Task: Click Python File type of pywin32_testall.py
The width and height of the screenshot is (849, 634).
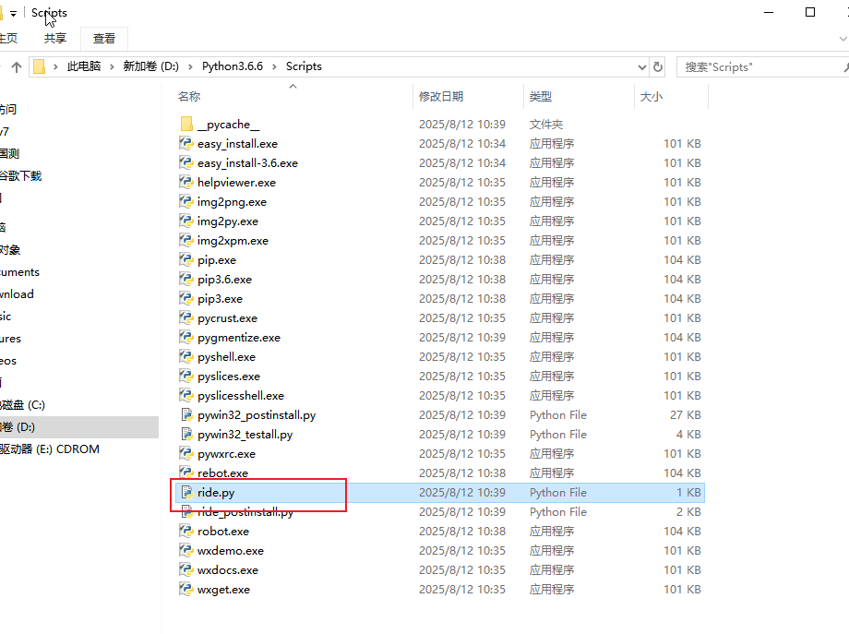Action: point(557,435)
